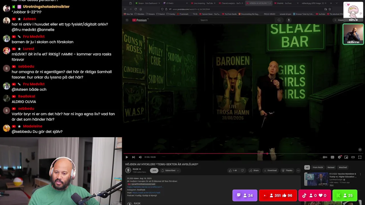Toggle theater mode
The width and height of the screenshot is (365, 205).
[353, 157]
